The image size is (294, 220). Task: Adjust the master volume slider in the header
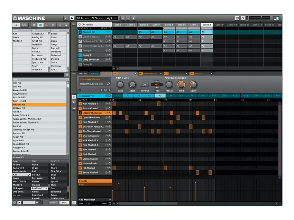pos(260,18)
